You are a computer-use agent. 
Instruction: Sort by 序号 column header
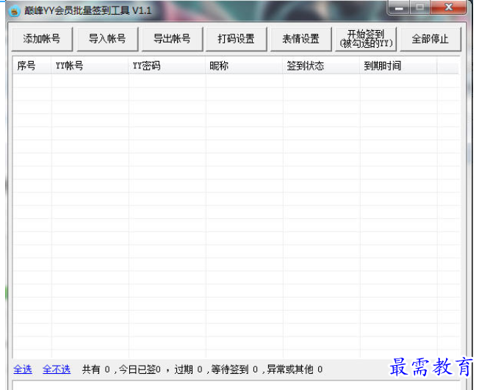point(32,65)
